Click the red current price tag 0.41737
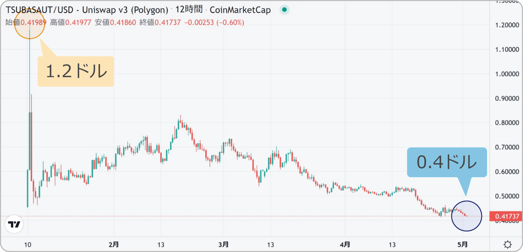 (x=506, y=216)
